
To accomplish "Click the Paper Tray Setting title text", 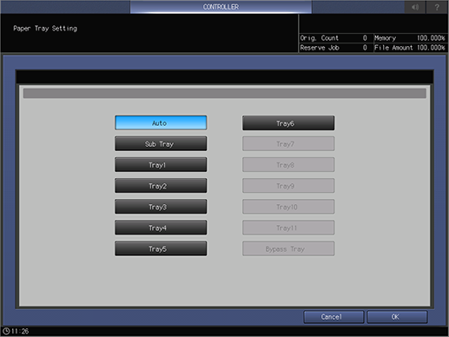I will (x=45, y=29).
